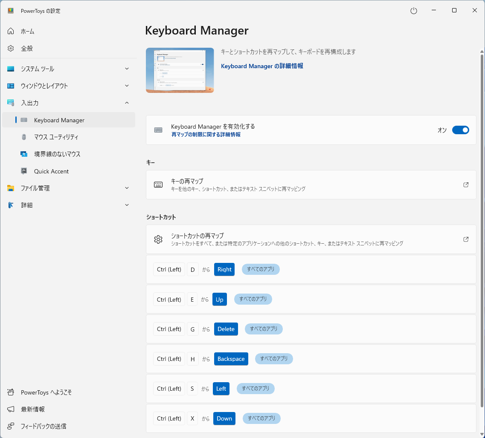
Task: Select Keyboard Manager in the sidebar
Action: (69, 120)
